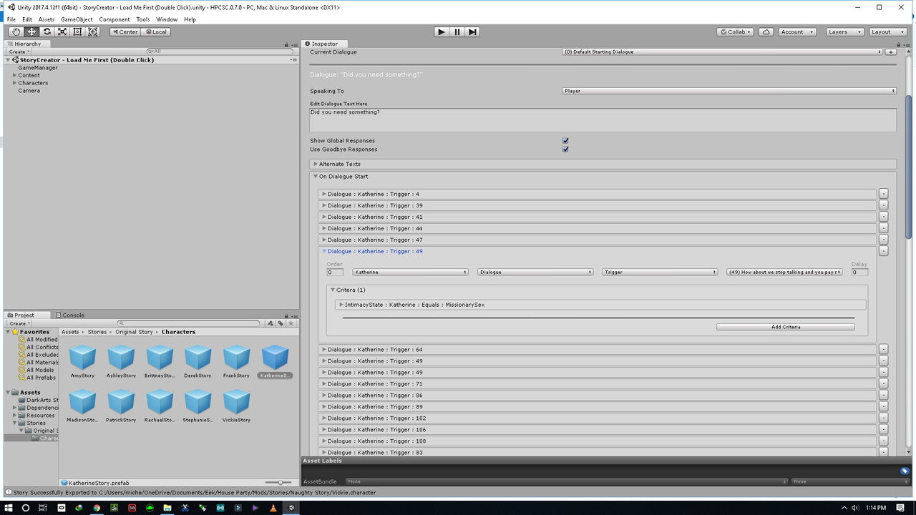Image resolution: width=916 pixels, height=515 pixels.
Task: Open the Trigger option dropdown
Action: point(660,272)
